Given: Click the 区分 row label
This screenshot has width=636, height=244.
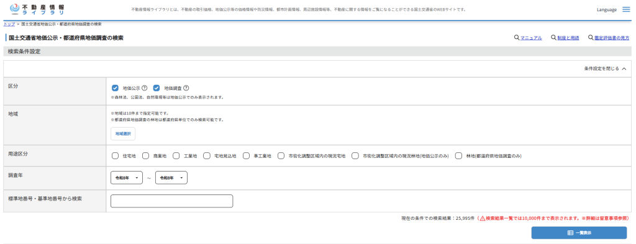Looking at the screenshot, I should pos(13,86).
